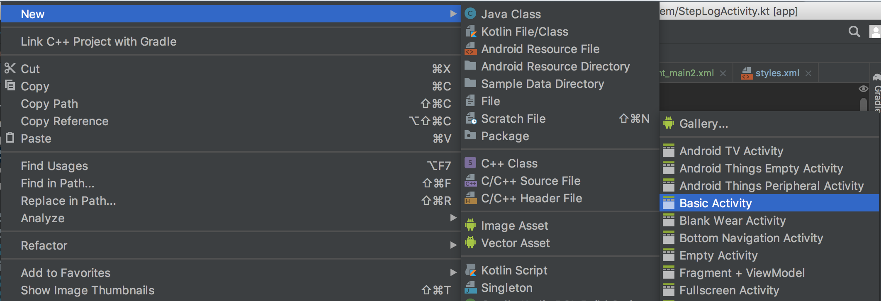This screenshot has height=301, width=881.
Task: Toggle the editor eye inspection icon
Action: coord(863,89)
